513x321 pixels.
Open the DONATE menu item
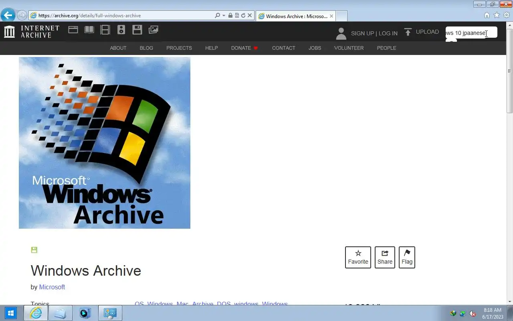point(244,48)
